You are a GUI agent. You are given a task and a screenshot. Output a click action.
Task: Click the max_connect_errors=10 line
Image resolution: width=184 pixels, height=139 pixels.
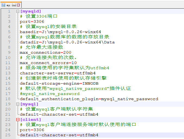48,63
